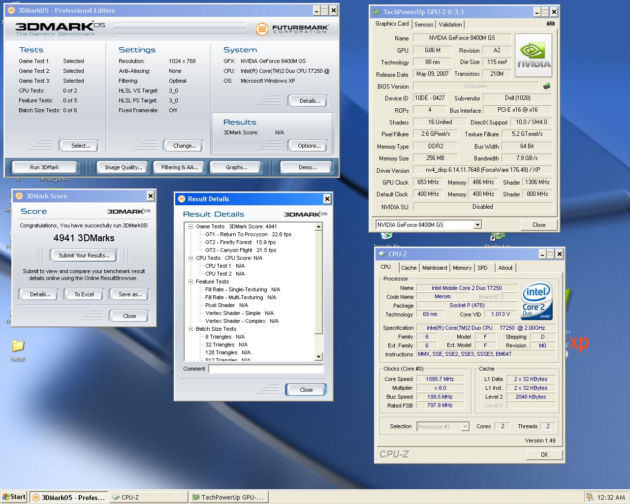This screenshot has width=630, height=504.
Task: Click the Comment input field
Action: tap(266, 369)
